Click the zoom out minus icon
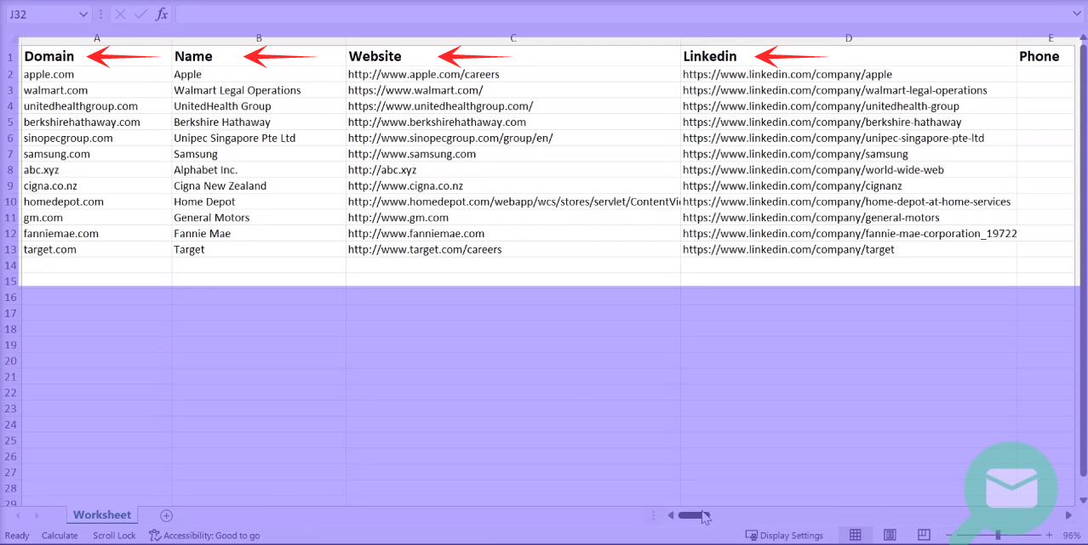The image size is (1088, 545). point(950,536)
